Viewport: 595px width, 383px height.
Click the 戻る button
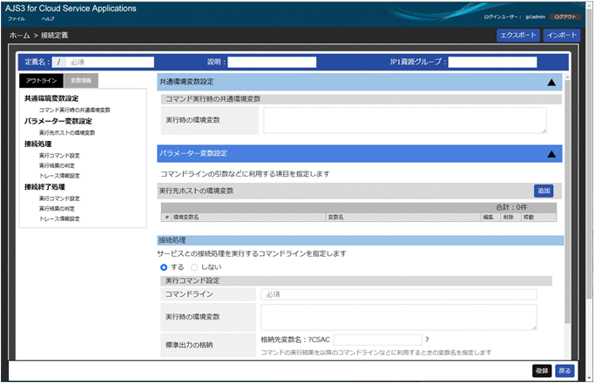[565, 370]
